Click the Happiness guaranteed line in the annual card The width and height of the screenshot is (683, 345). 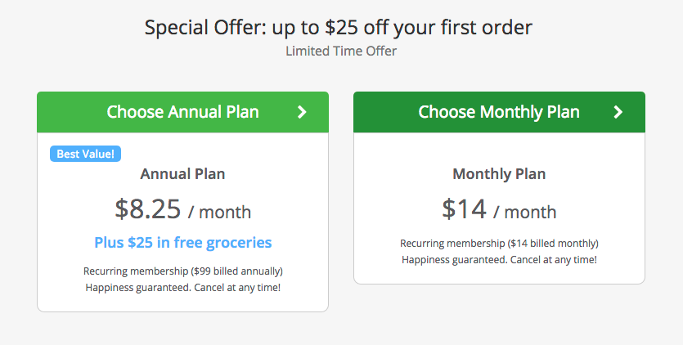click(182, 288)
